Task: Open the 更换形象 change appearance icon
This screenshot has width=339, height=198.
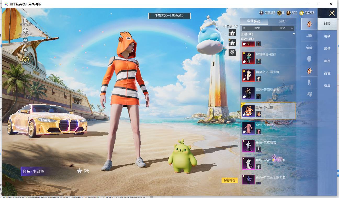Action: click(x=25, y=20)
